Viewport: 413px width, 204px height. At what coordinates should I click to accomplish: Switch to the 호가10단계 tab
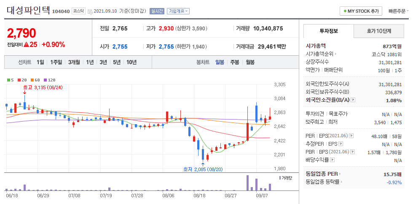pyautogui.click(x=379, y=31)
